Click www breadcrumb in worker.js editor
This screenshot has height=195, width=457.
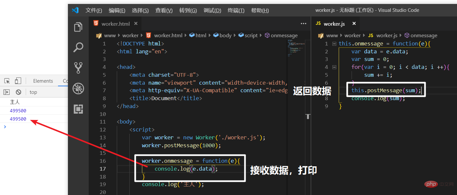(332, 36)
